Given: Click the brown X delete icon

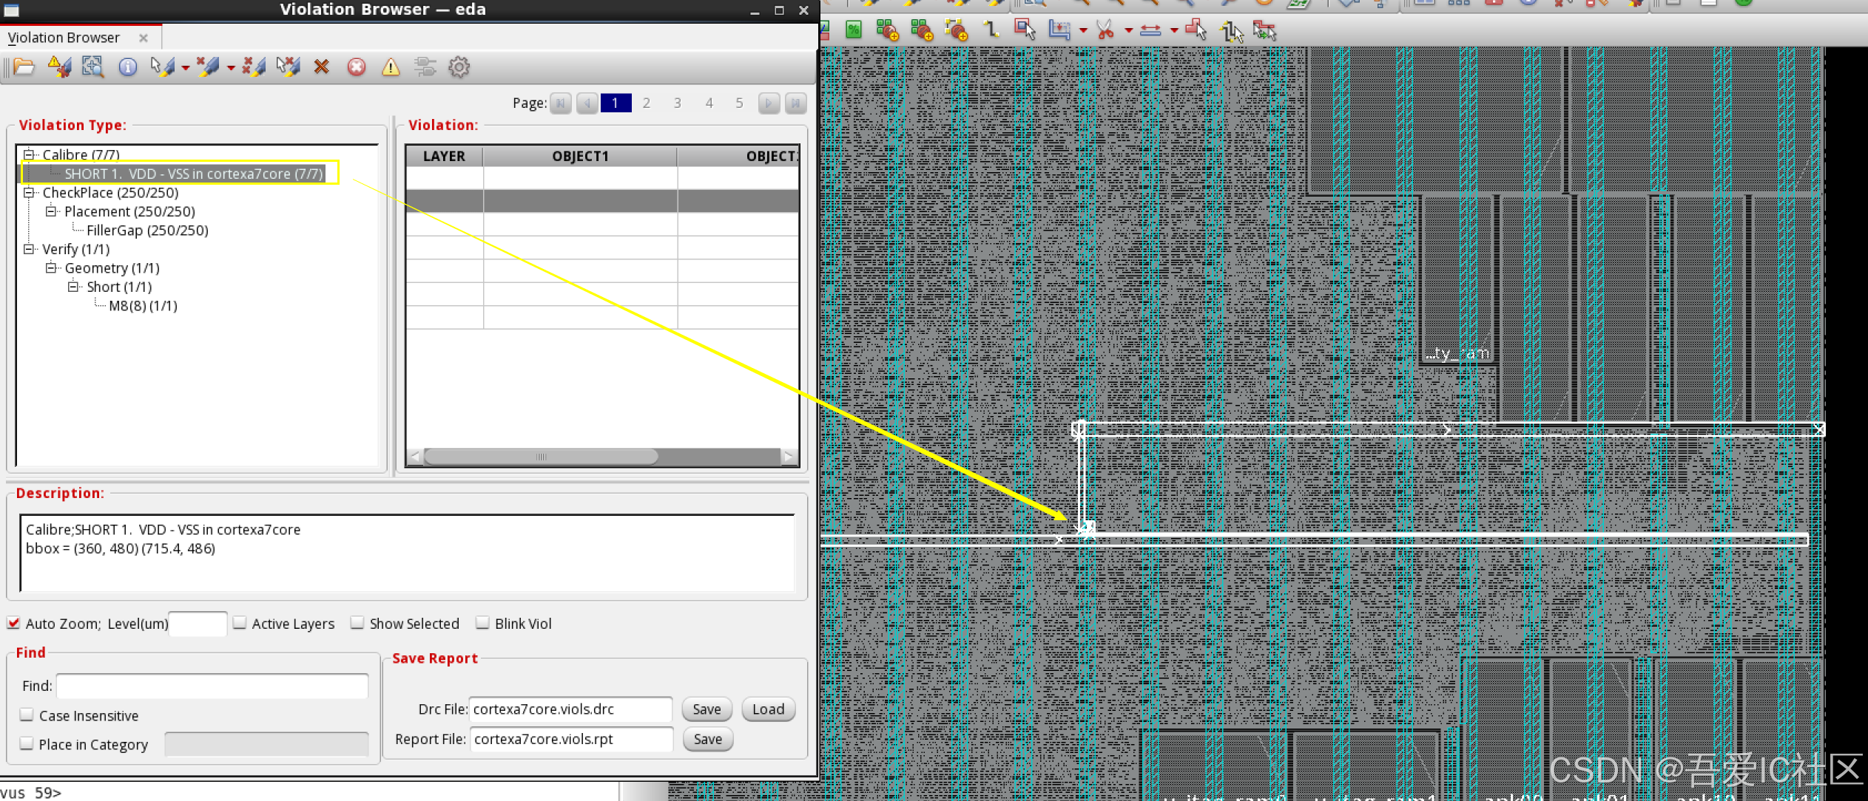Looking at the screenshot, I should pyautogui.click(x=321, y=67).
